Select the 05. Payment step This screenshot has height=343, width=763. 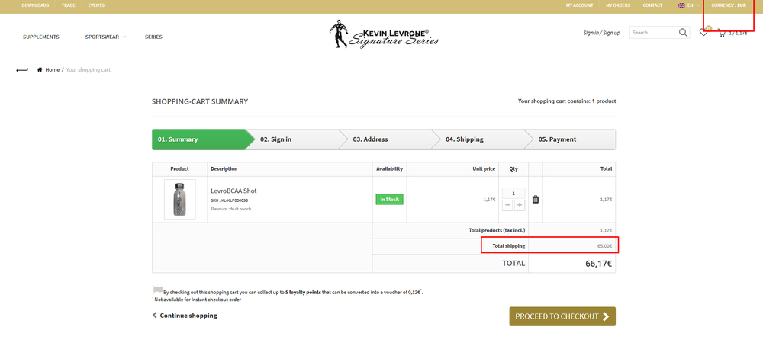point(571,139)
